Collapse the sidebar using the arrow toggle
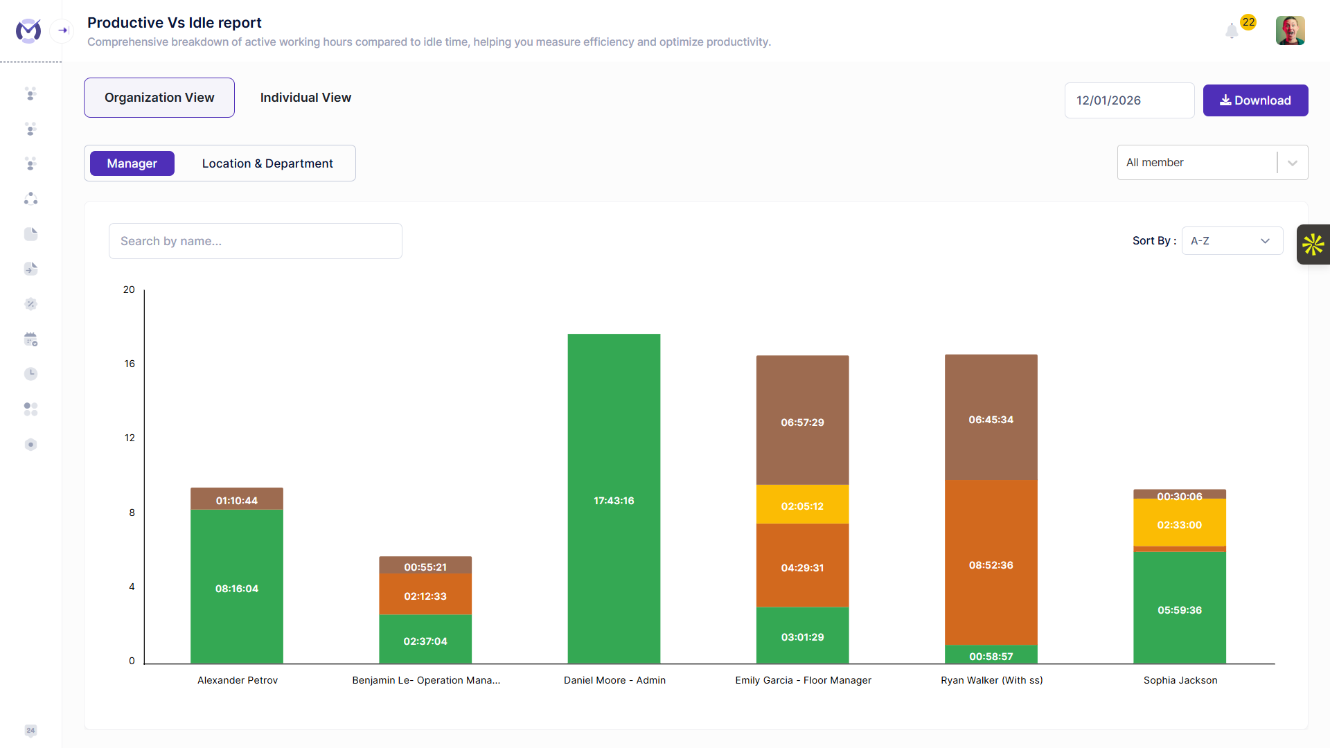The image size is (1330, 748). (62, 30)
